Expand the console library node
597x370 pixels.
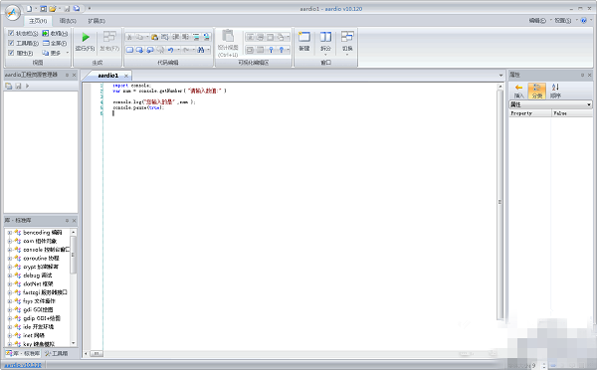click(10, 250)
